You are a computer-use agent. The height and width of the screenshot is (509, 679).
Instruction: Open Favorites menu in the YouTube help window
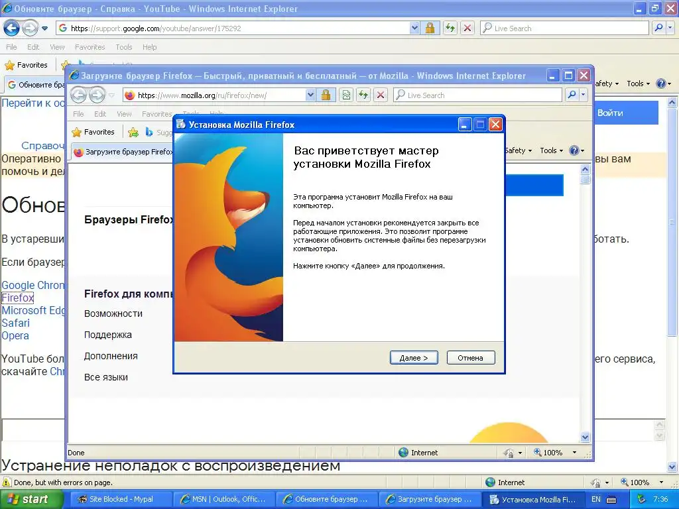90,47
